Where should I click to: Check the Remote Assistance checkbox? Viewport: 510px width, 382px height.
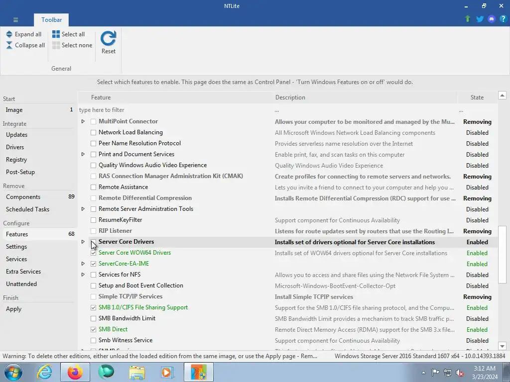pos(93,188)
